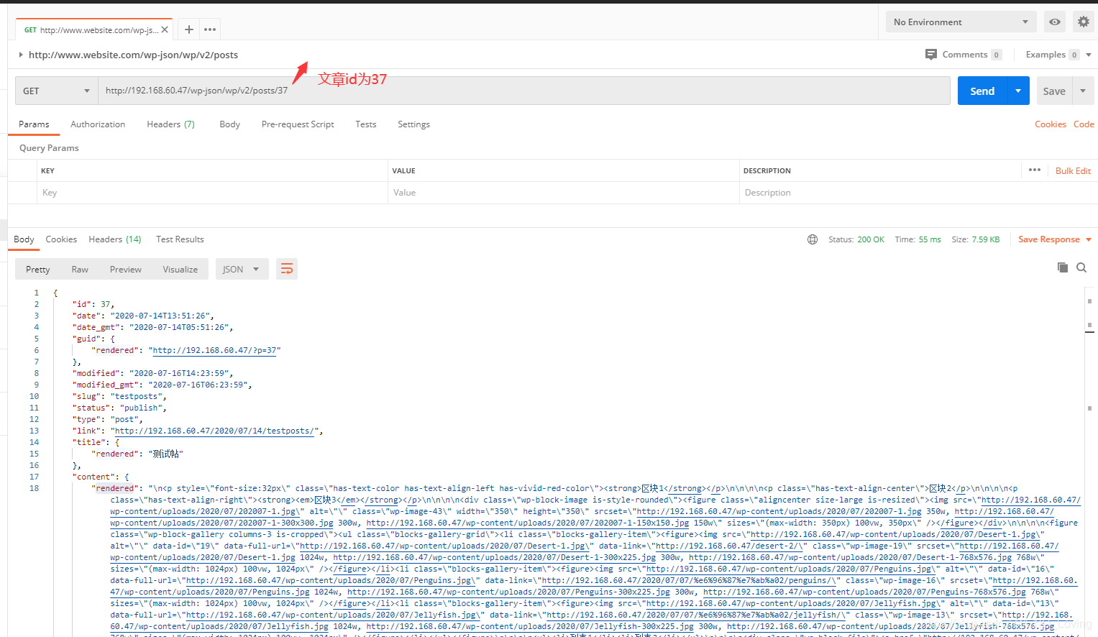Send the request
The height and width of the screenshot is (637, 1098).
[x=982, y=91]
